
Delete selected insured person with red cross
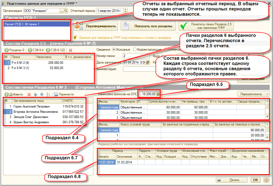pyautogui.click(x=29, y=94)
